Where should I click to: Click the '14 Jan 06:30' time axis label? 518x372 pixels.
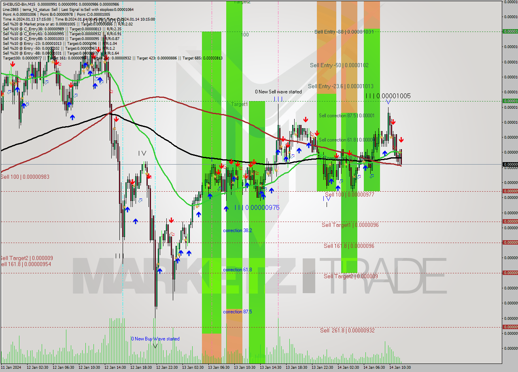click(374, 368)
